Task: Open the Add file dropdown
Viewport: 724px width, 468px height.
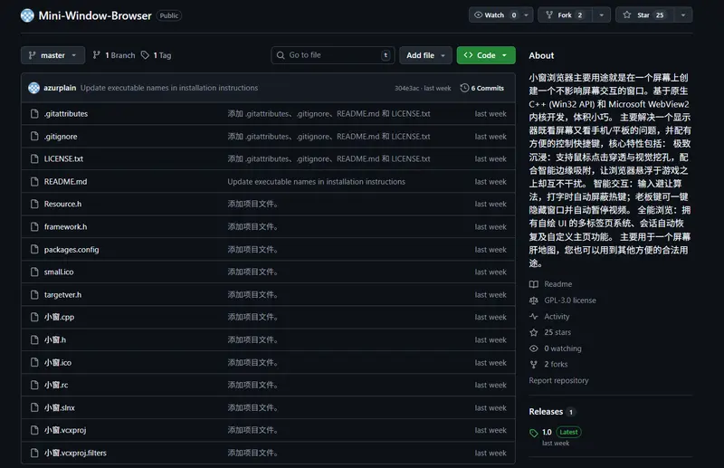Action: [425, 55]
